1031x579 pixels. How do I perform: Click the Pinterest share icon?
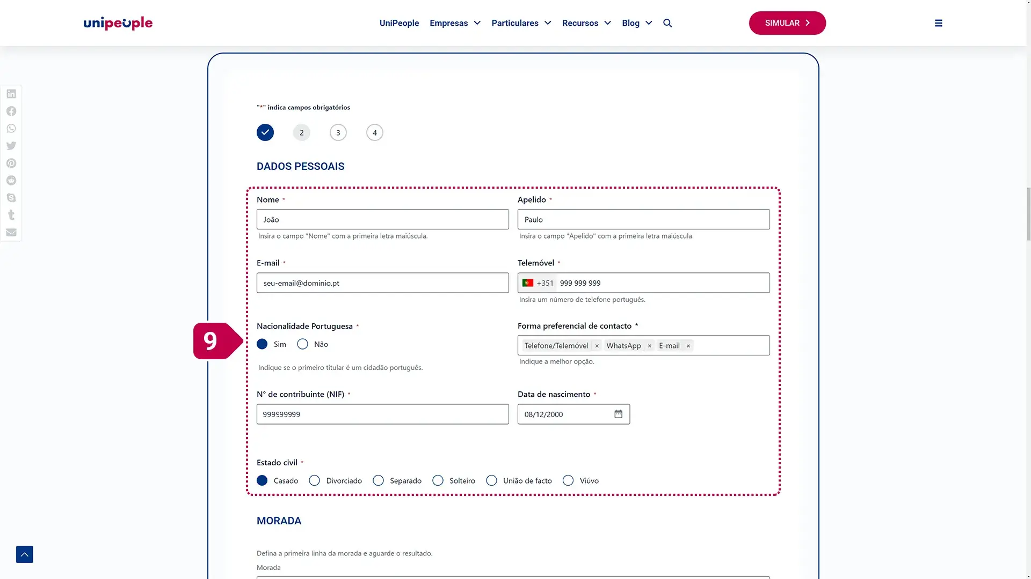click(x=11, y=163)
